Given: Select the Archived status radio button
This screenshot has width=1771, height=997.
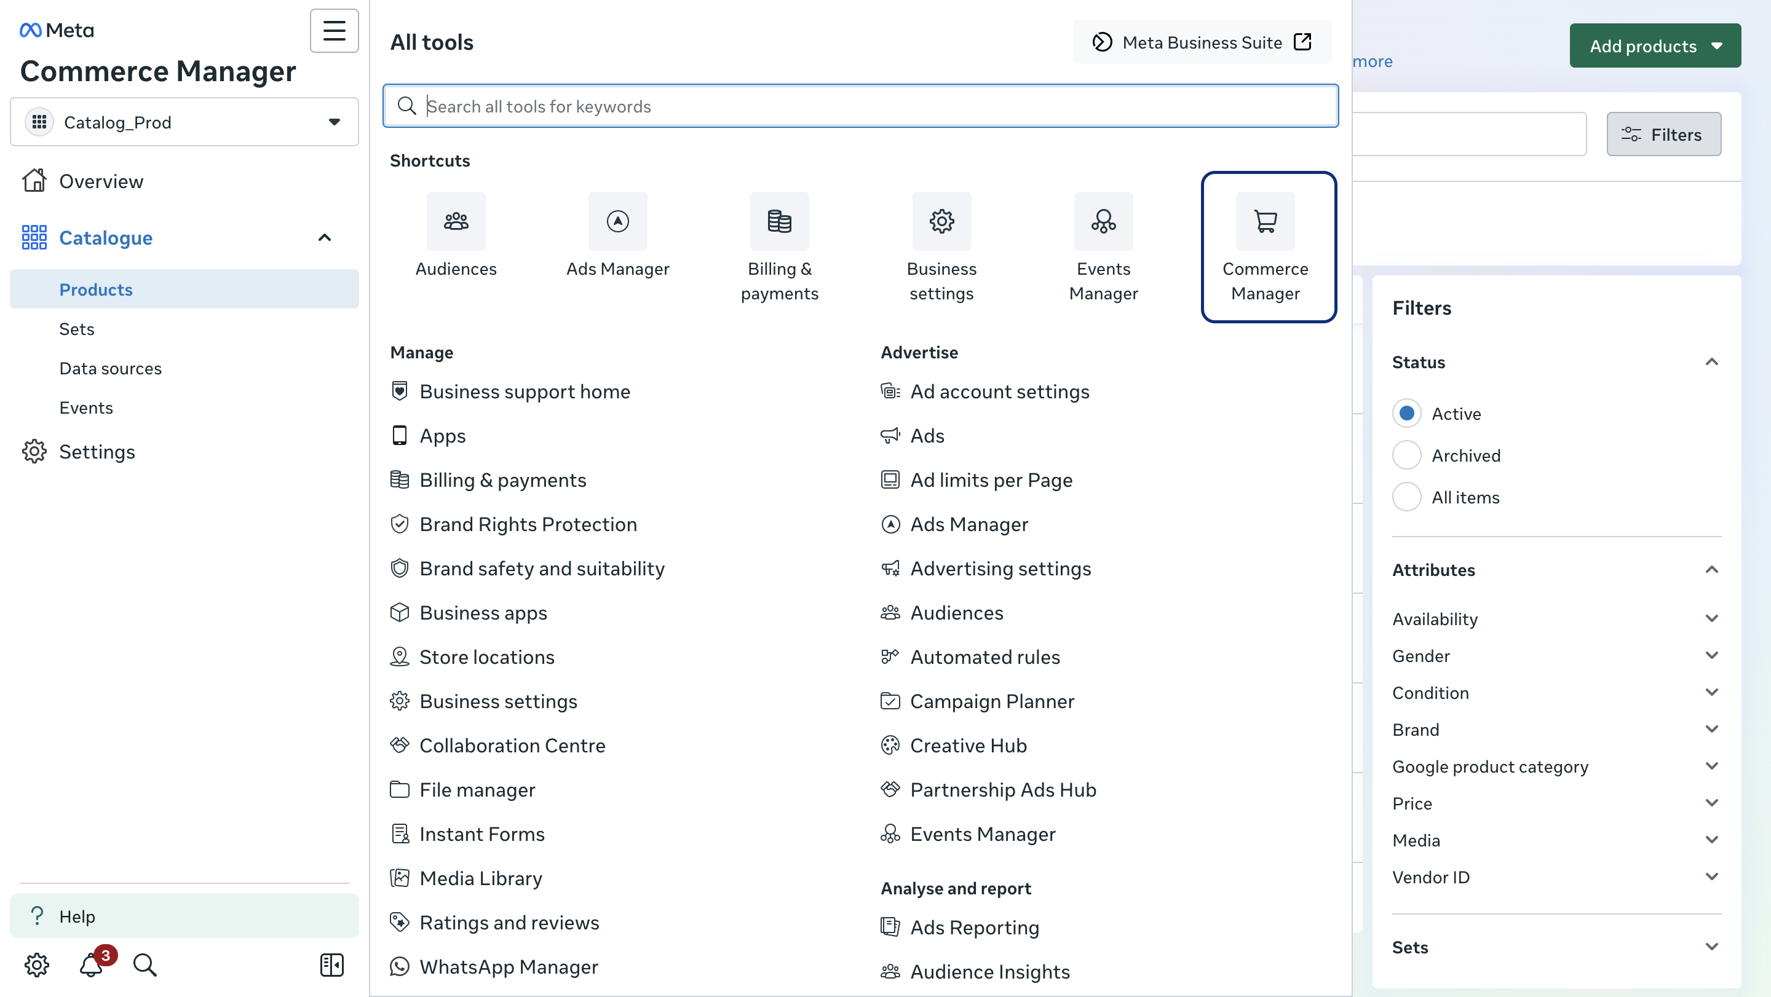Looking at the screenshot, I should coord(1406,455).
